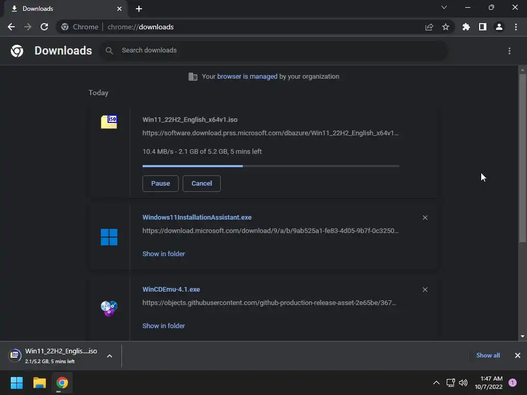Pause the Win11 ISO download
The height and width of the screenshot is (395, 527).
(161, 184)
